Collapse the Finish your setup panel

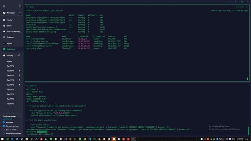pyautogui.click(x=20, y=116)
